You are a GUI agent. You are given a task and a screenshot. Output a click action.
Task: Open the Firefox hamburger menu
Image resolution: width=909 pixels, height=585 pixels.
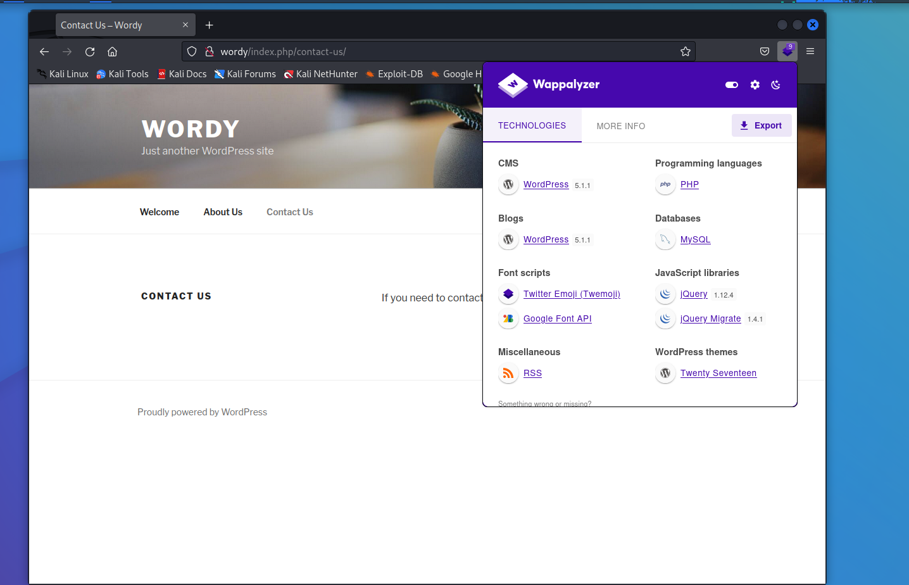[810, 51]
